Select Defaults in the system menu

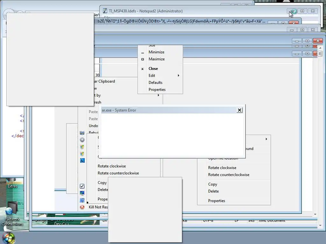[155, 83]
